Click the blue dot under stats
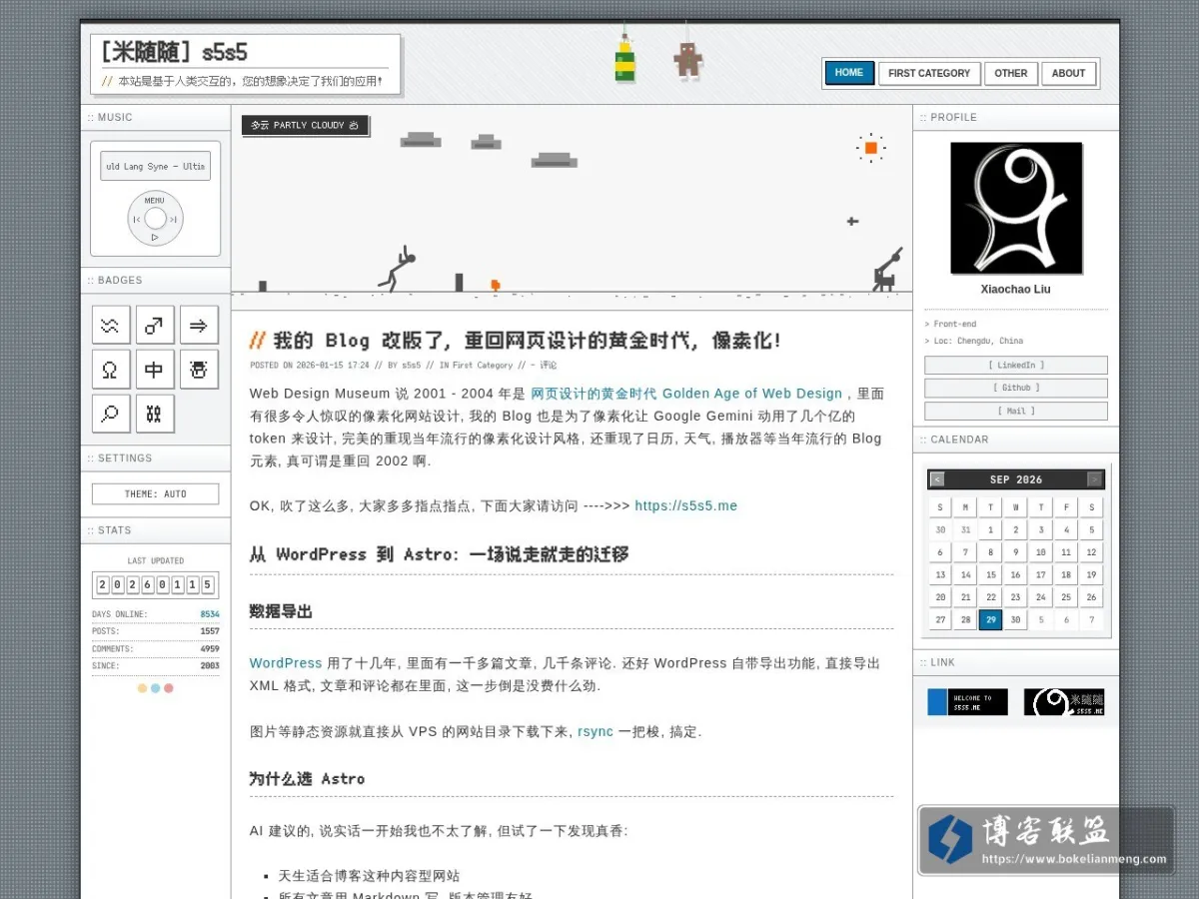The width and height of the screenshot is (1199, 899). coord(155,688)
